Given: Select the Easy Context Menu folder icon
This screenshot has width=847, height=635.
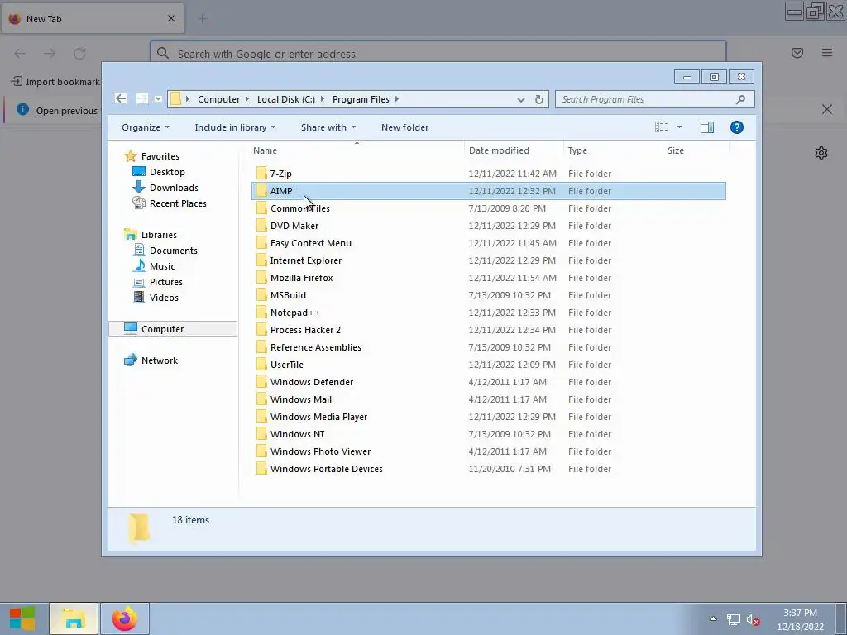Looking at the screenshot, I should [x=261, y=243].
